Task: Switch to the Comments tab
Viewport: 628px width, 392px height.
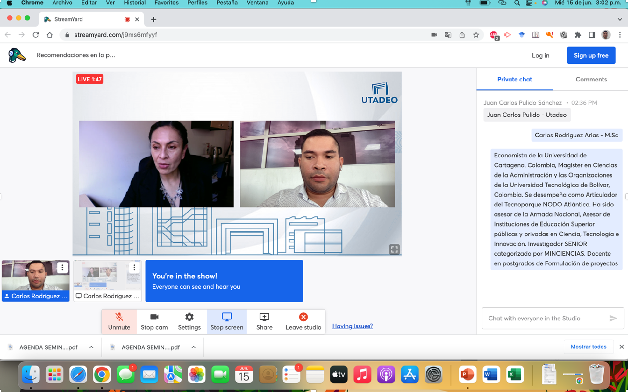Action: coord(591,80)
